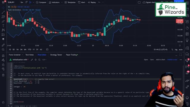
Task: Open the main hamburger menu
Action: point(3,2)
